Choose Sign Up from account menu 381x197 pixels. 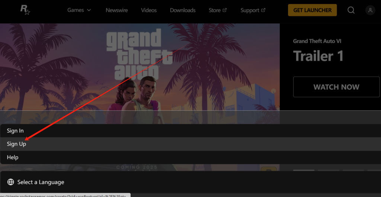coord(190,144)
